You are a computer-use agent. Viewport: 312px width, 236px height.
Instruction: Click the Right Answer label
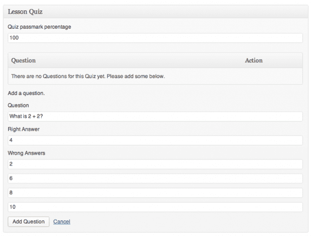(x=24, y=129)
